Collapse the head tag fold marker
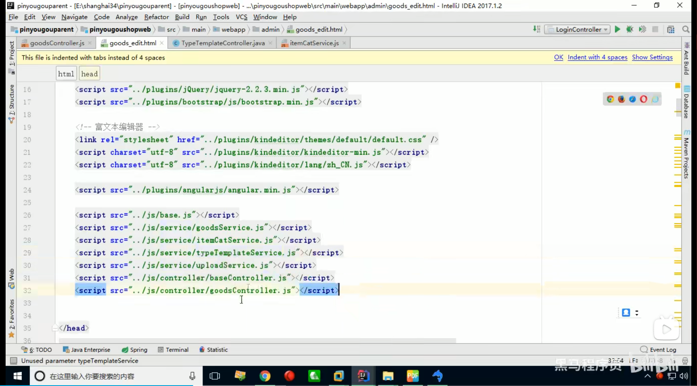The width and height of the screenshot is (697, 386). coord(55,328)
